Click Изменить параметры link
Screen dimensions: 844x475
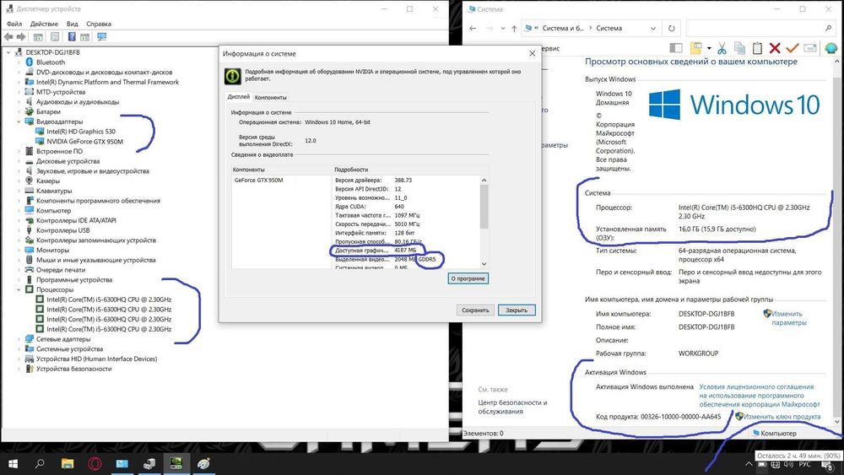(788, 318)
